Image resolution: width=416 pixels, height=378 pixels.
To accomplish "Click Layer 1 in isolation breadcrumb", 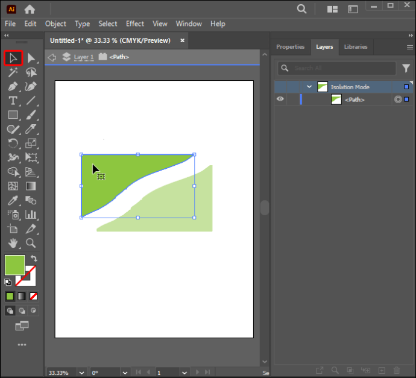I will point(84,57).
